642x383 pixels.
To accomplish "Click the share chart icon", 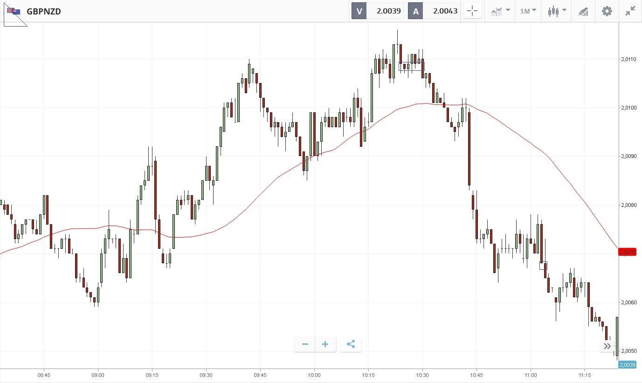I will [x=351, y=344].
